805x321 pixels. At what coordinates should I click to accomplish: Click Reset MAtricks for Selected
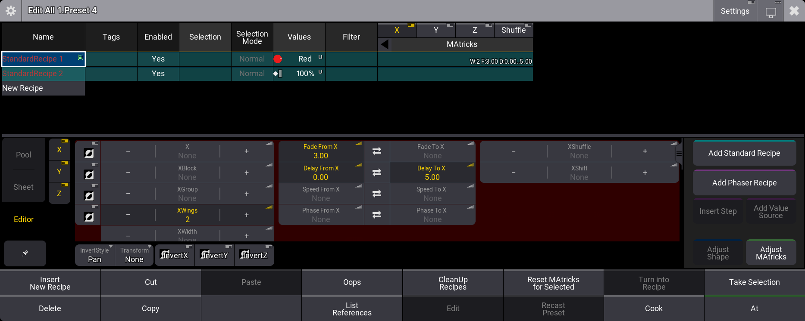coord(553,283)
